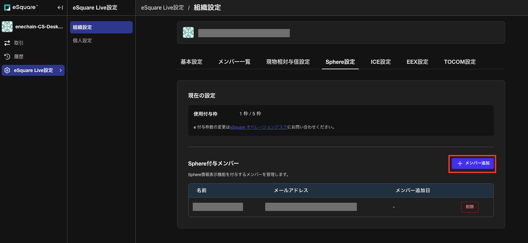Click the eSquare logo in the sidebar
The height and width of the screenshot is (243, 528).
tap(20, 7)
